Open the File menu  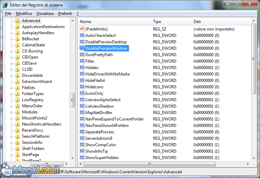(x=8, y=14)
